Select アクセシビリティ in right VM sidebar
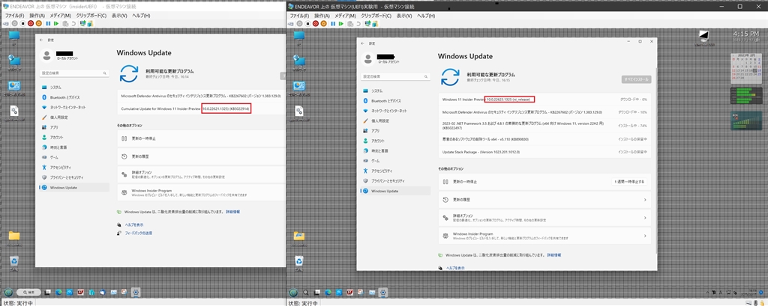Image resolution: width=768 pixels, height=306 pixels. pyautogui.click(x=396, y=171)
